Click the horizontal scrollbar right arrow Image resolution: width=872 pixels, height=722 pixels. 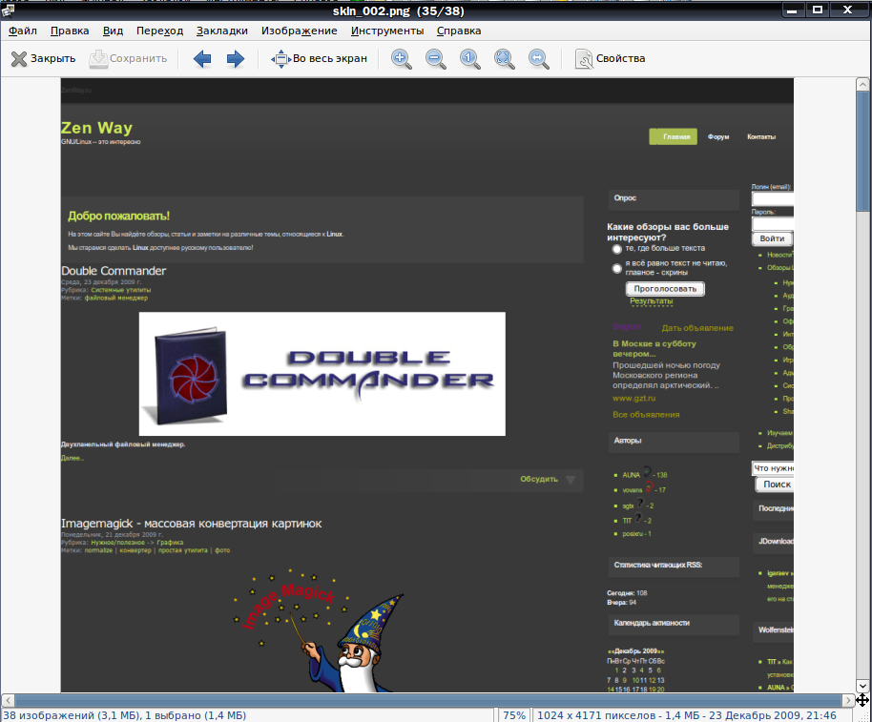848,700
